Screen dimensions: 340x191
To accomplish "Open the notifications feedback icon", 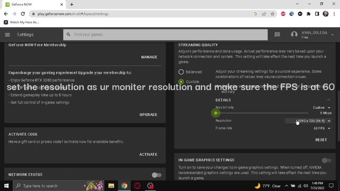I will (x=277, y=34).
